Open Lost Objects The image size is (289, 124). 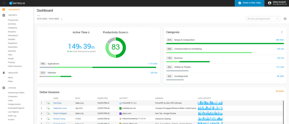pos(13,112)
